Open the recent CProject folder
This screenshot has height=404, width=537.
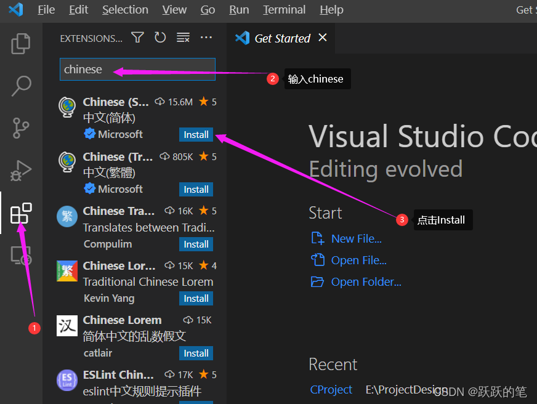(331, 390)
